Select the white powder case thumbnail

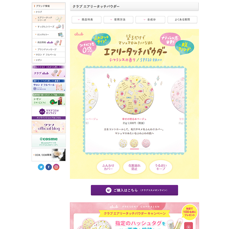123,143
